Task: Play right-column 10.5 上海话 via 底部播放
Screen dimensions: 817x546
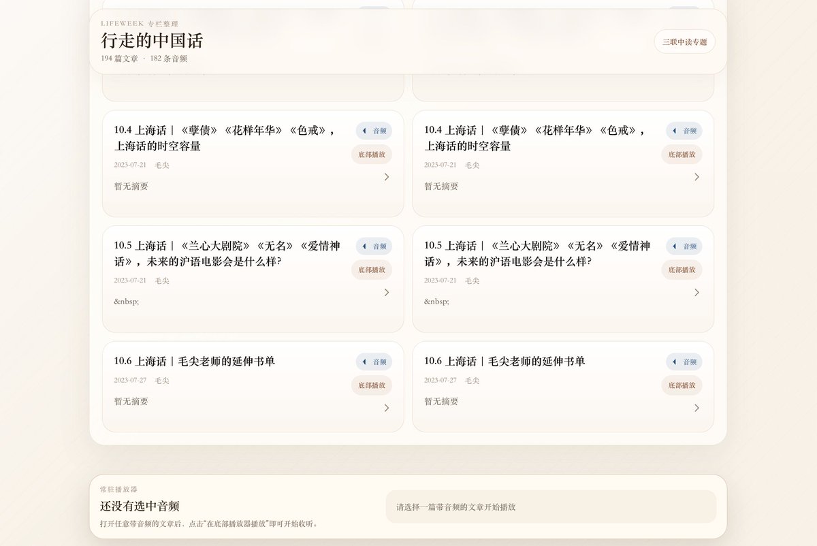Action: click(x=682, y=270)
